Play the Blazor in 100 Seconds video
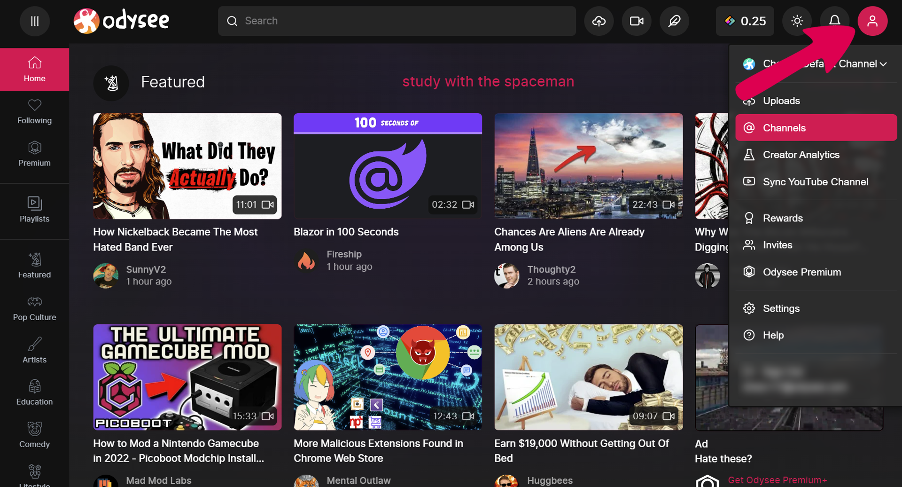The width and height of the screenshot is (902, 487). pos(388,166)
